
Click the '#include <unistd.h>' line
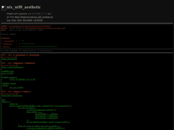pos(12,96)
